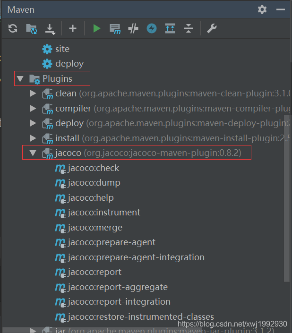Select the deploy plugin row
The height and width of the screenshot is (333, 292).
[x=146, y=123]
